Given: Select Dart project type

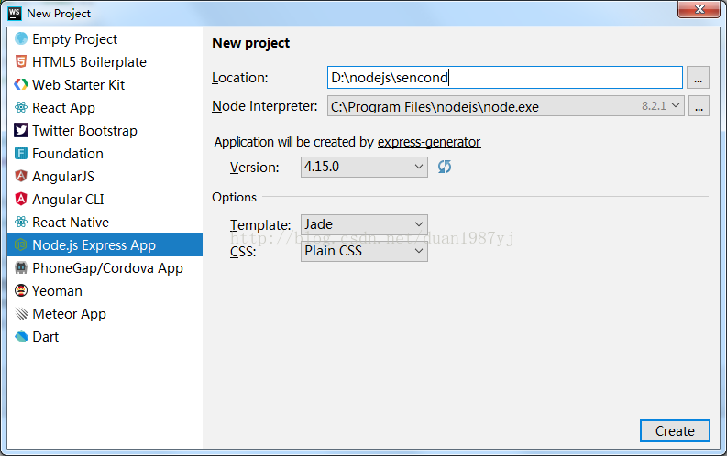Looking at the screenshot, I should 105,337.
